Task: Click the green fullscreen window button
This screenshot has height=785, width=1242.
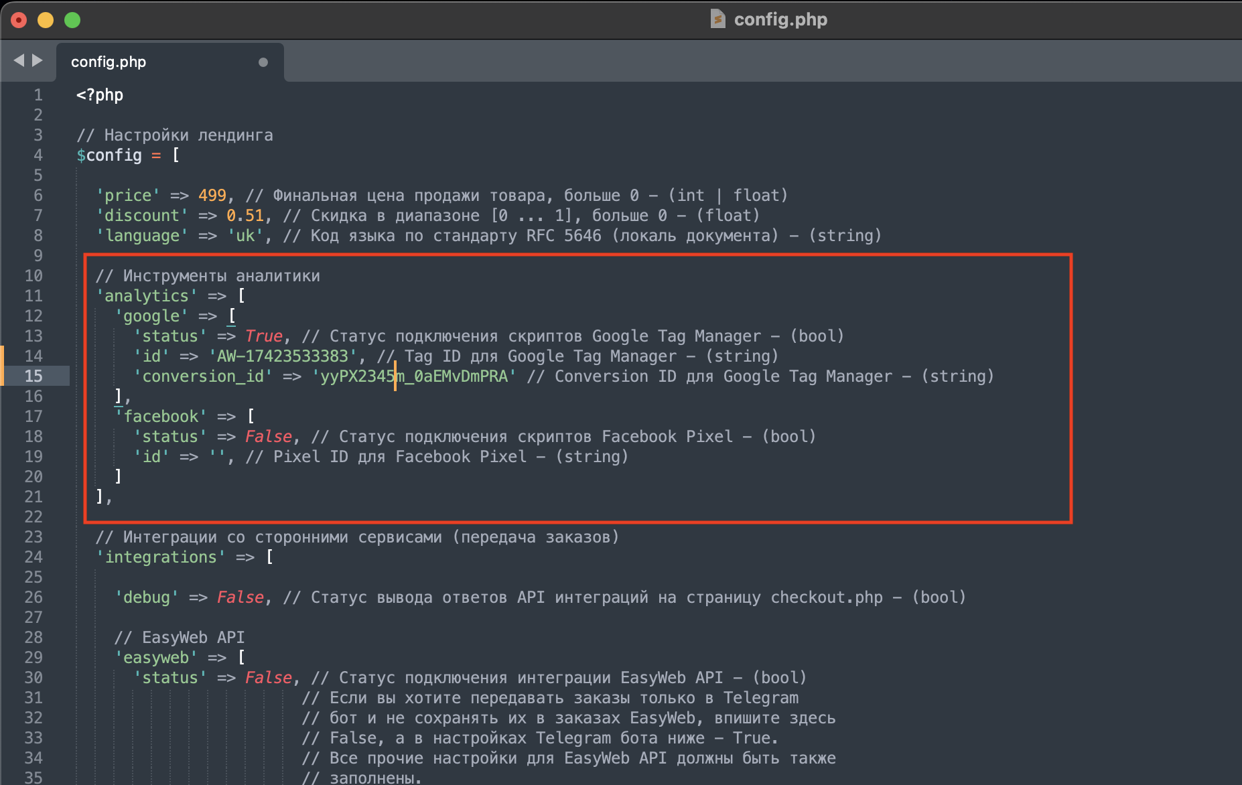Action: 72,20
